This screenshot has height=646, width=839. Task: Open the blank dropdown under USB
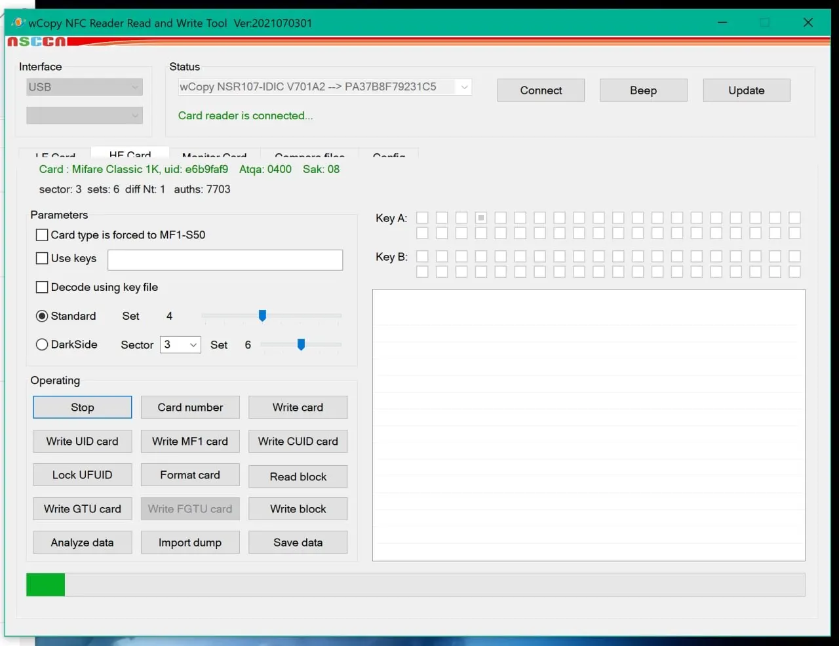pyautogui.click(x=85, y=115)
